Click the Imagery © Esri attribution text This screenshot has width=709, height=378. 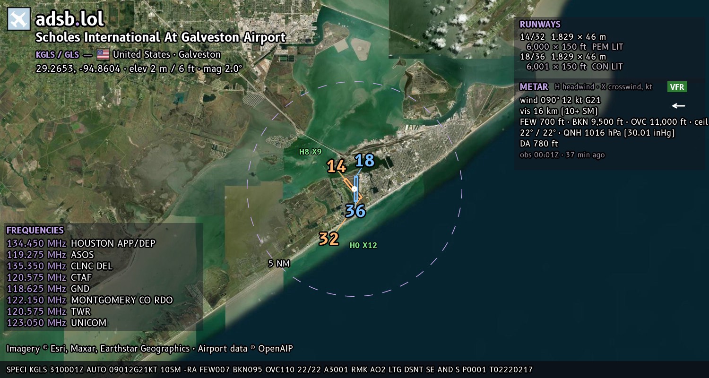coord(149,349)
